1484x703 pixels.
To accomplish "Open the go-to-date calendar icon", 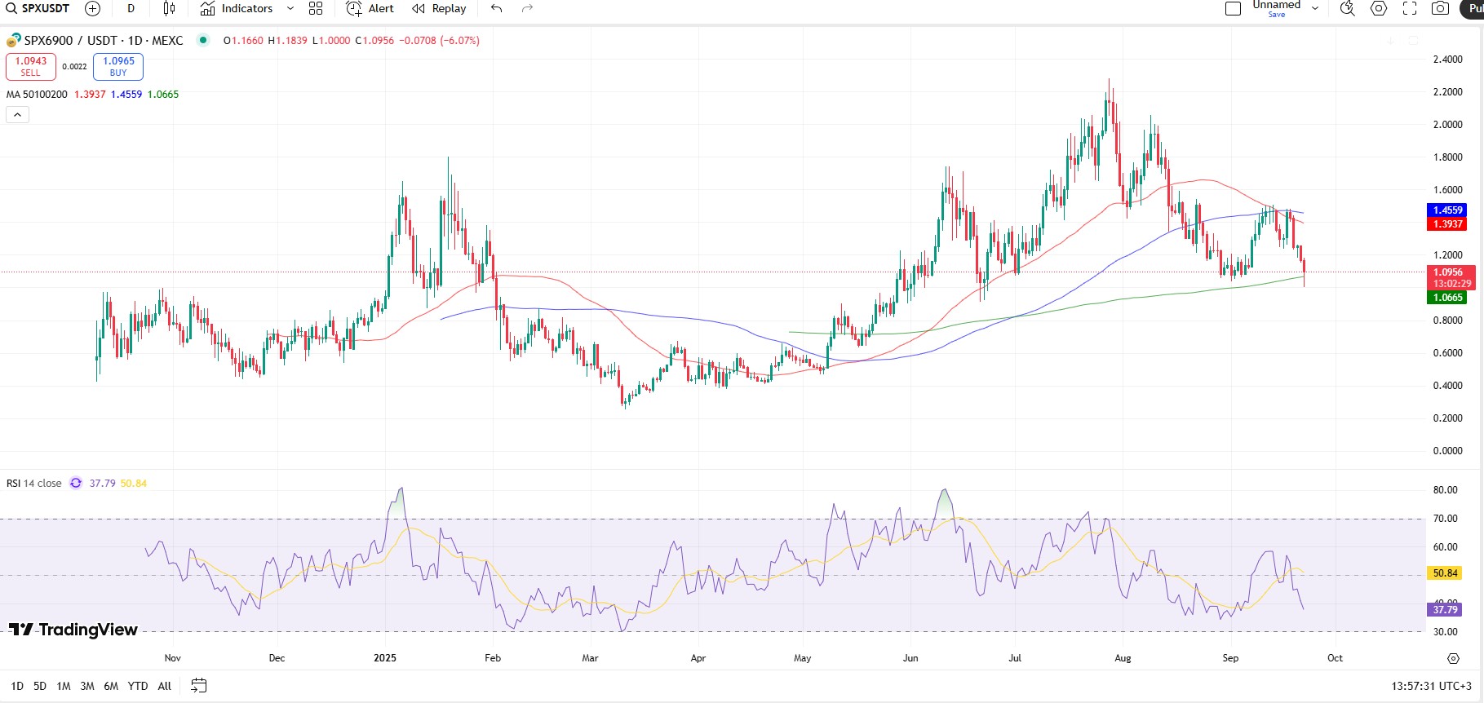I will pyautogui.click(x=198, y=686).
